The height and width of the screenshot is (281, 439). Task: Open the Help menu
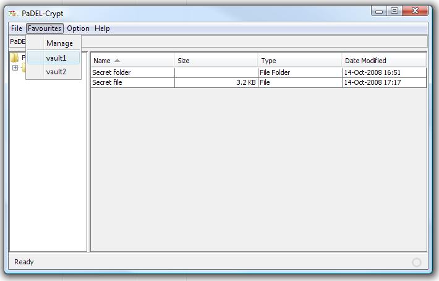tap(102, 28)
